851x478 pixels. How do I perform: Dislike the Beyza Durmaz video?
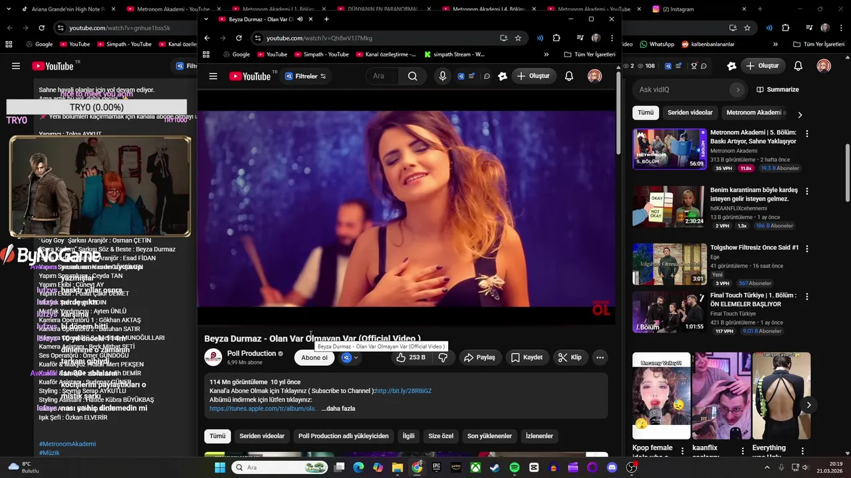tap(443, 357)
